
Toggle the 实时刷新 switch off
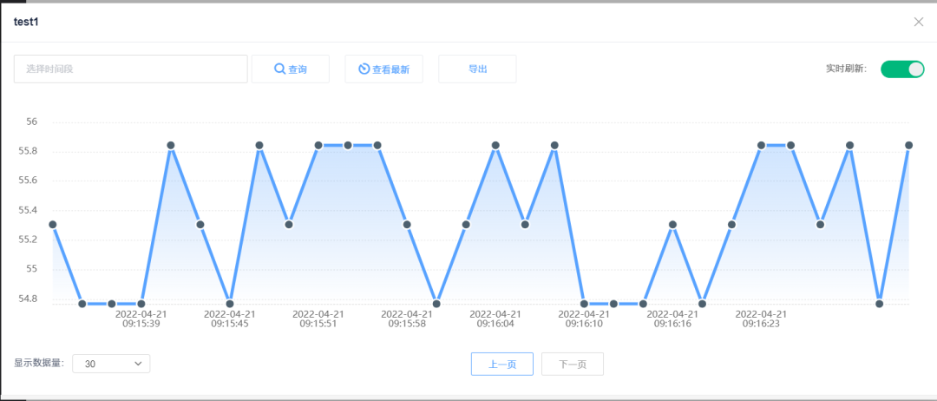point(902,69)
